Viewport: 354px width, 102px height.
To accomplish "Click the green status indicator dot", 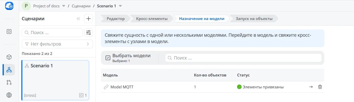I will [x=239, y=87].
